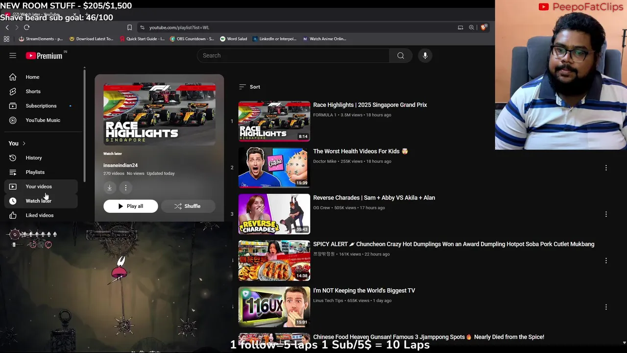
Task: Open Subscriptions in sidebar
Action: click(41, 106)
